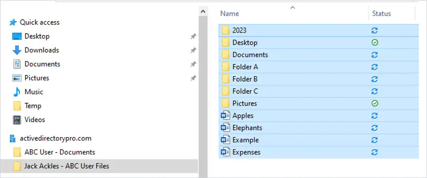
Task: Select Quick access in navigation pane
Action: 39,22
